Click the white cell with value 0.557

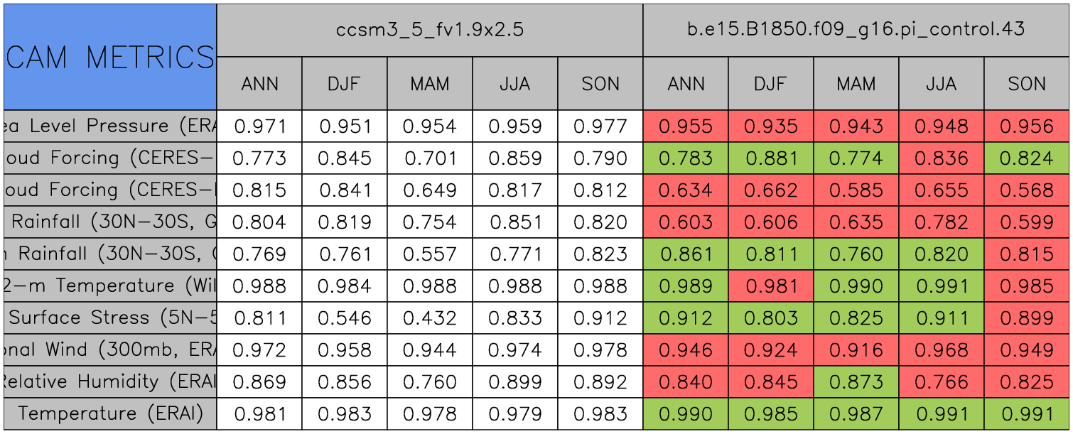[430, 254]
